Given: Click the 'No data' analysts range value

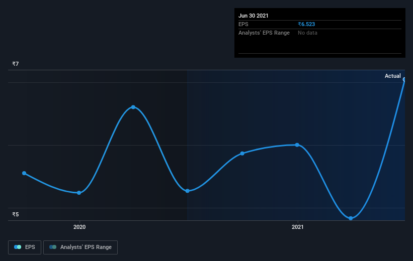Looking at the screenshot, I should [x=307, y=33].
